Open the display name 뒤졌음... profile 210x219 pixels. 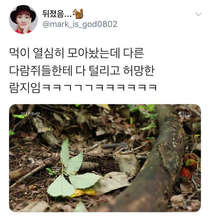(57, 14)
